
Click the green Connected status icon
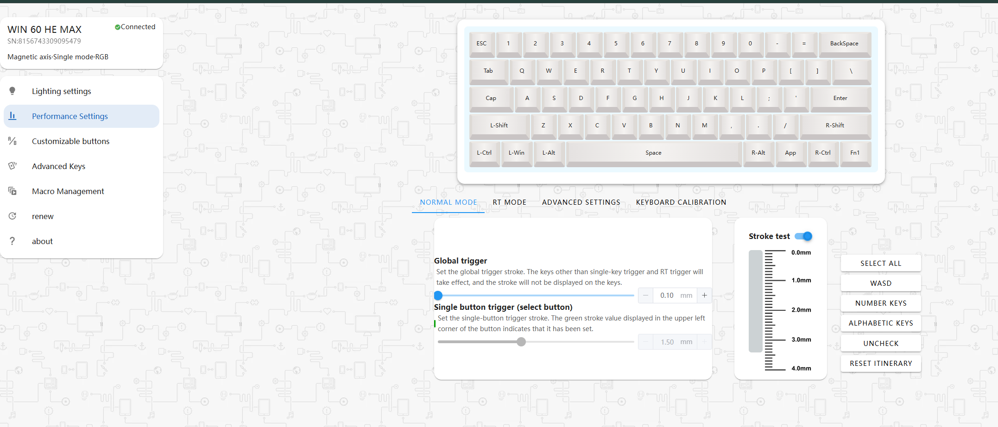click(x=118, y=27)
